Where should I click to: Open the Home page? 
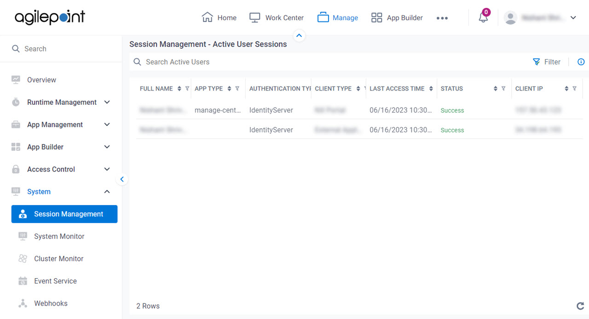point(219,17)
